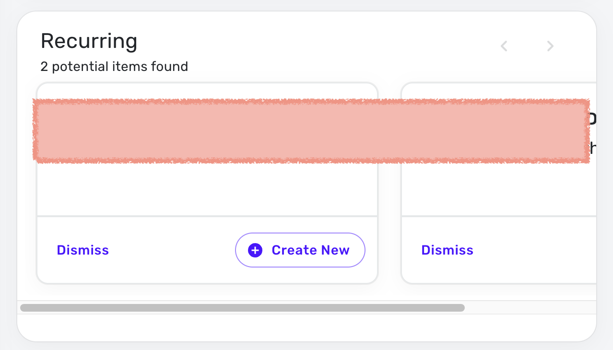This screenshot has height=350, width=613.
Task: Click the highlighted title area of first card
Action: (207, 131)
